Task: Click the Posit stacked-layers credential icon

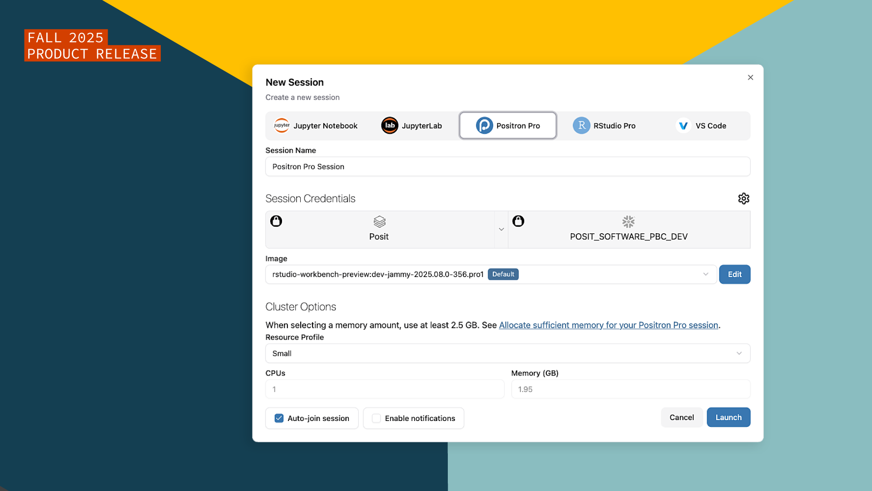Action: [x=379, y=222]
